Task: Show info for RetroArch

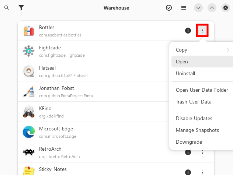Action: (188, 152)
